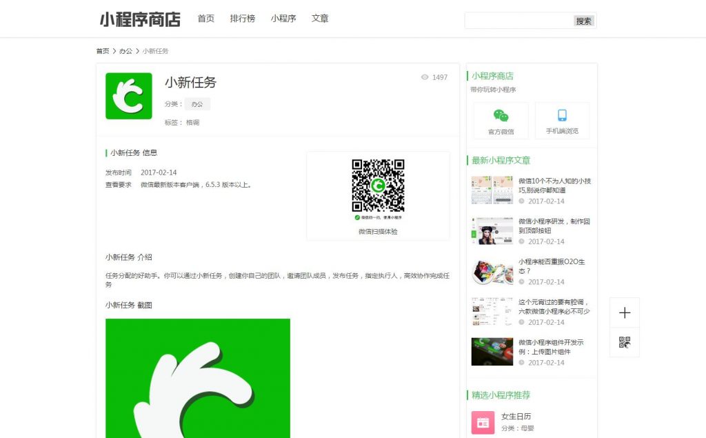706x438 pixels.
Task: Click the 小新任务 green app icon
Action: click(129, 96)
